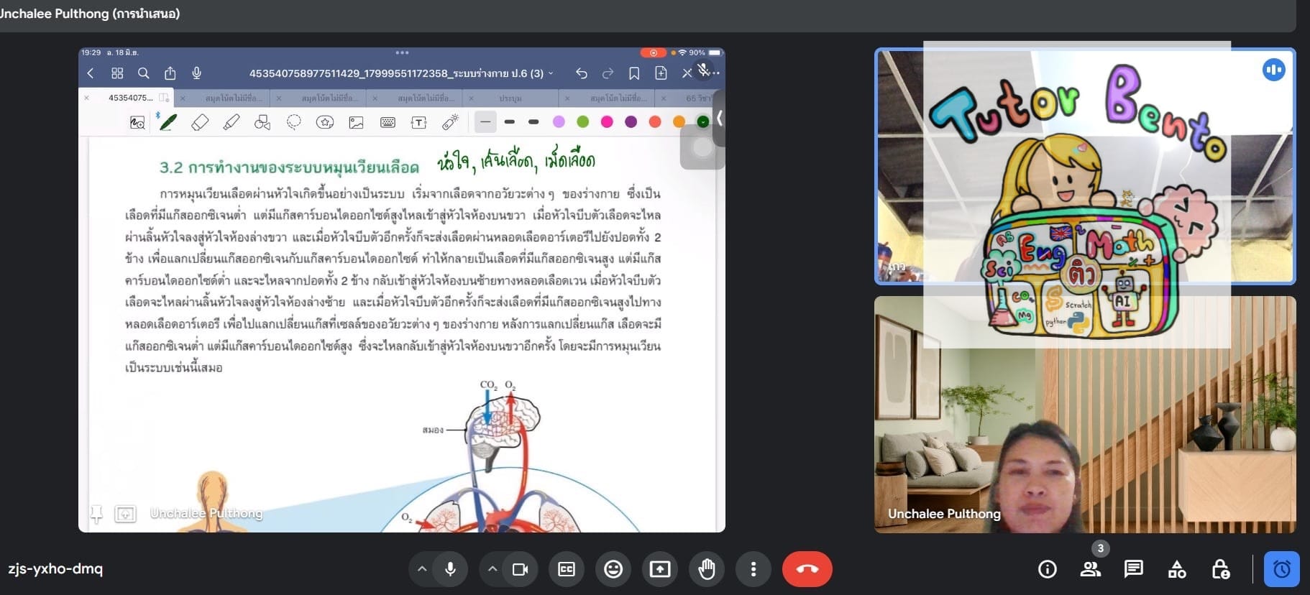Open host controls lock icon
Image resolution: width=1310 pixels, height=595 pixels.
point(1220,569)
